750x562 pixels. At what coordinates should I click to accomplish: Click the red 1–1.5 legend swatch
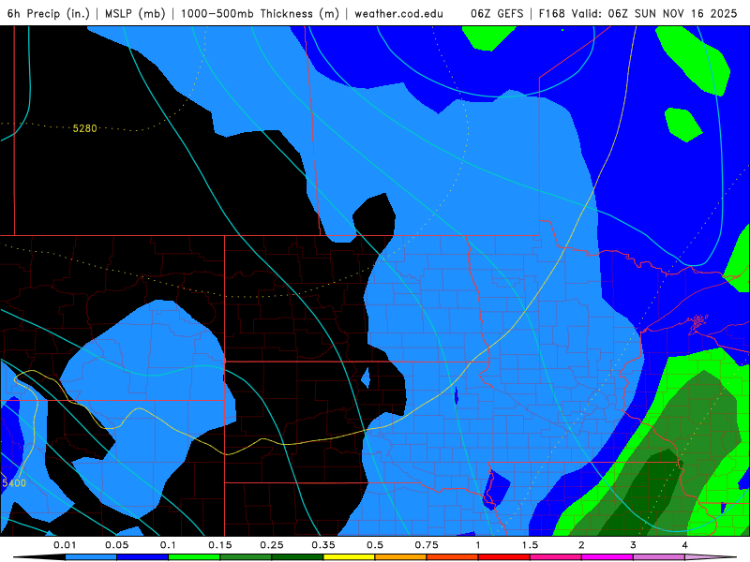pos(504,557)
